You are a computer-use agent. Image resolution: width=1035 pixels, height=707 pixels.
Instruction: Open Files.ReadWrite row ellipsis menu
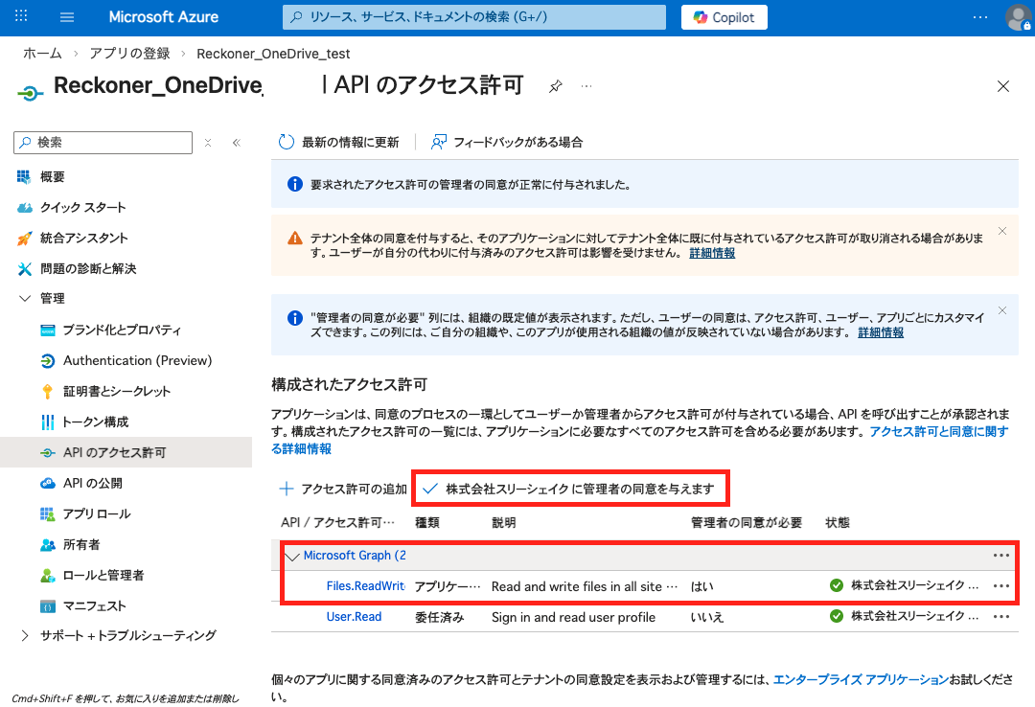(x=1001, y=586)
